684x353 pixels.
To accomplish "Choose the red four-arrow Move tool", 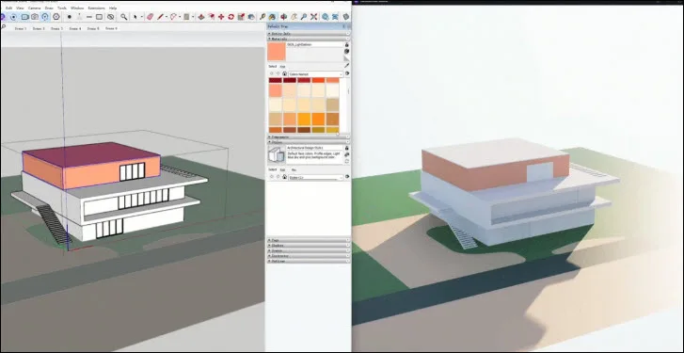I will pyautogui.click(x=221, y=17).
